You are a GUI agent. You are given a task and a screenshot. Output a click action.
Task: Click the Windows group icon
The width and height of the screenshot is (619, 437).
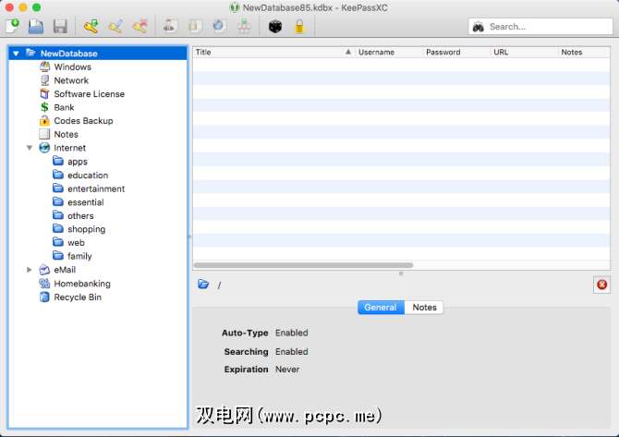[44, 67]
